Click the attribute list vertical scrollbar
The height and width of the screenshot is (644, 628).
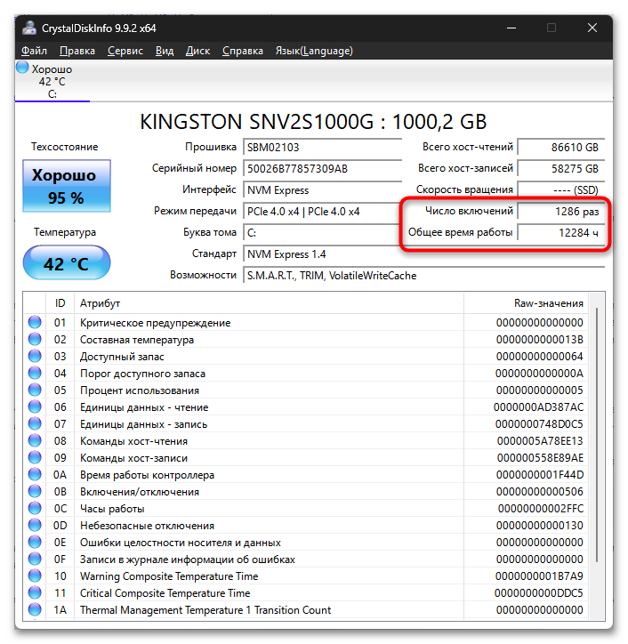(x=596, y=435)
